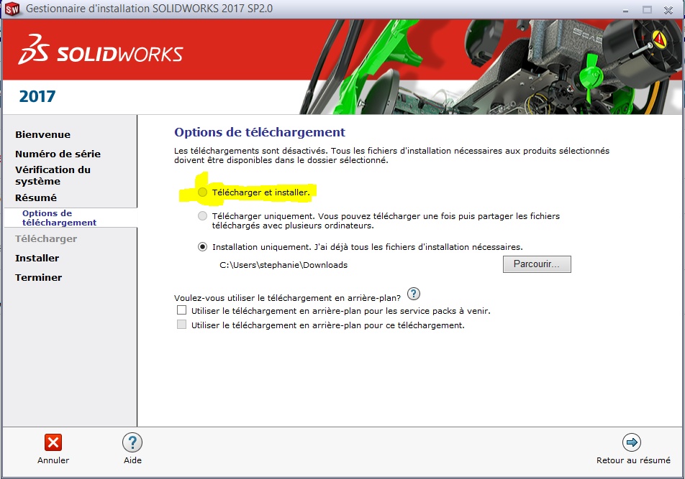Click the SOLIDWORKS SW title bar icon

click(12, 9)
